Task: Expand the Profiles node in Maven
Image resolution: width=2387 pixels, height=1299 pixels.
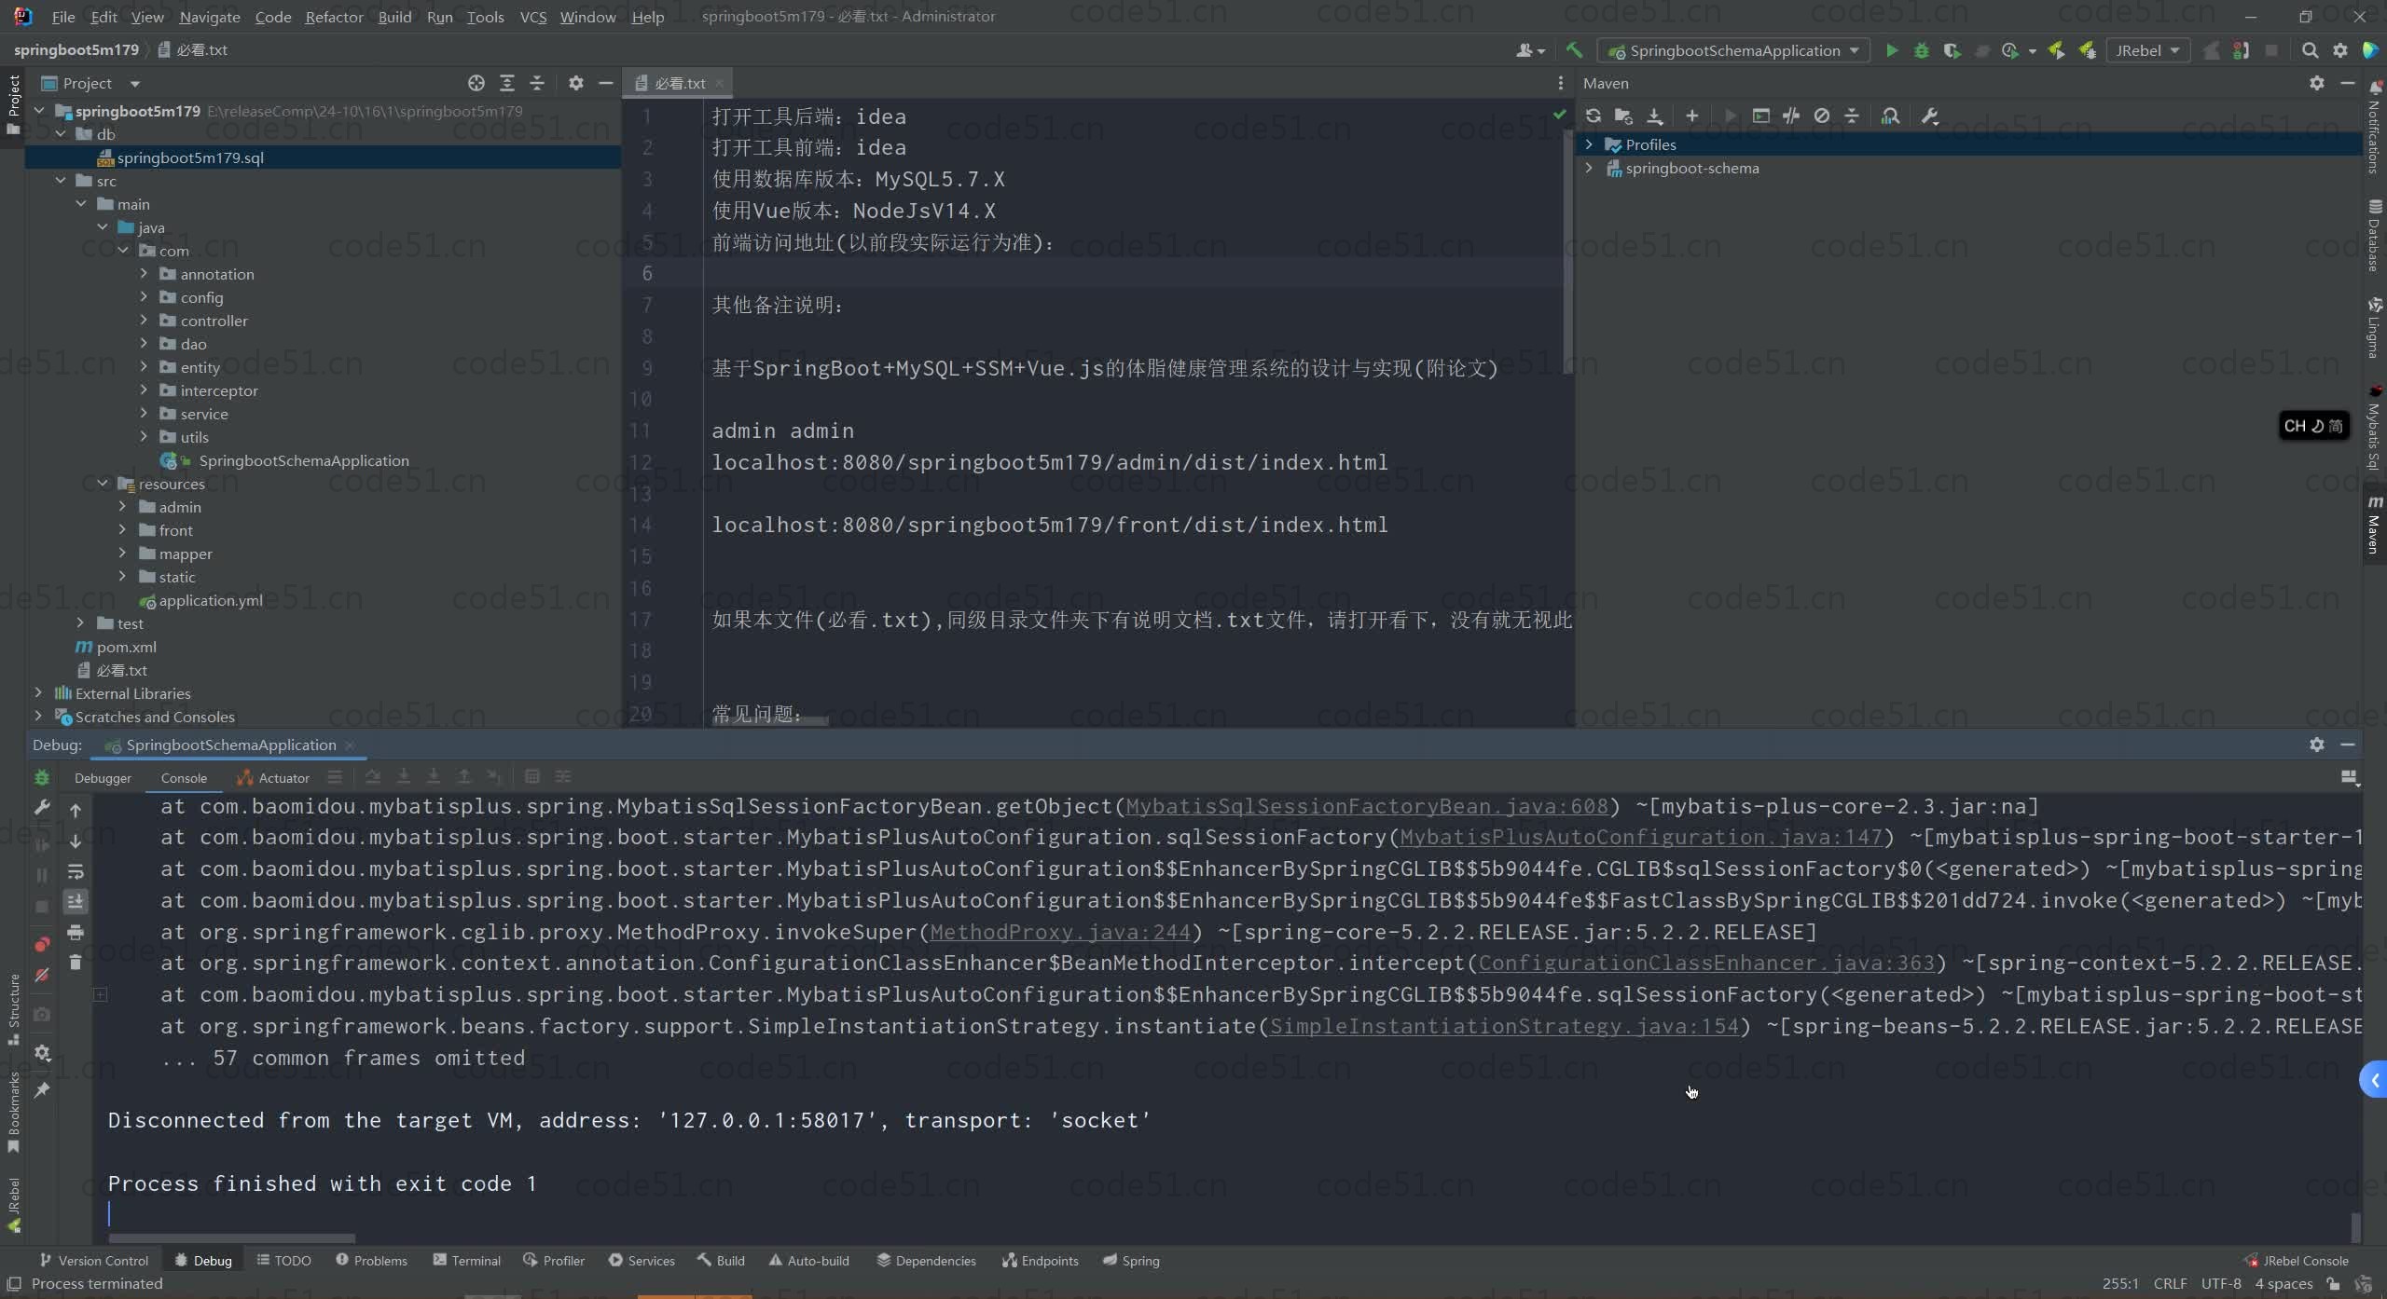Action: 1589,144
